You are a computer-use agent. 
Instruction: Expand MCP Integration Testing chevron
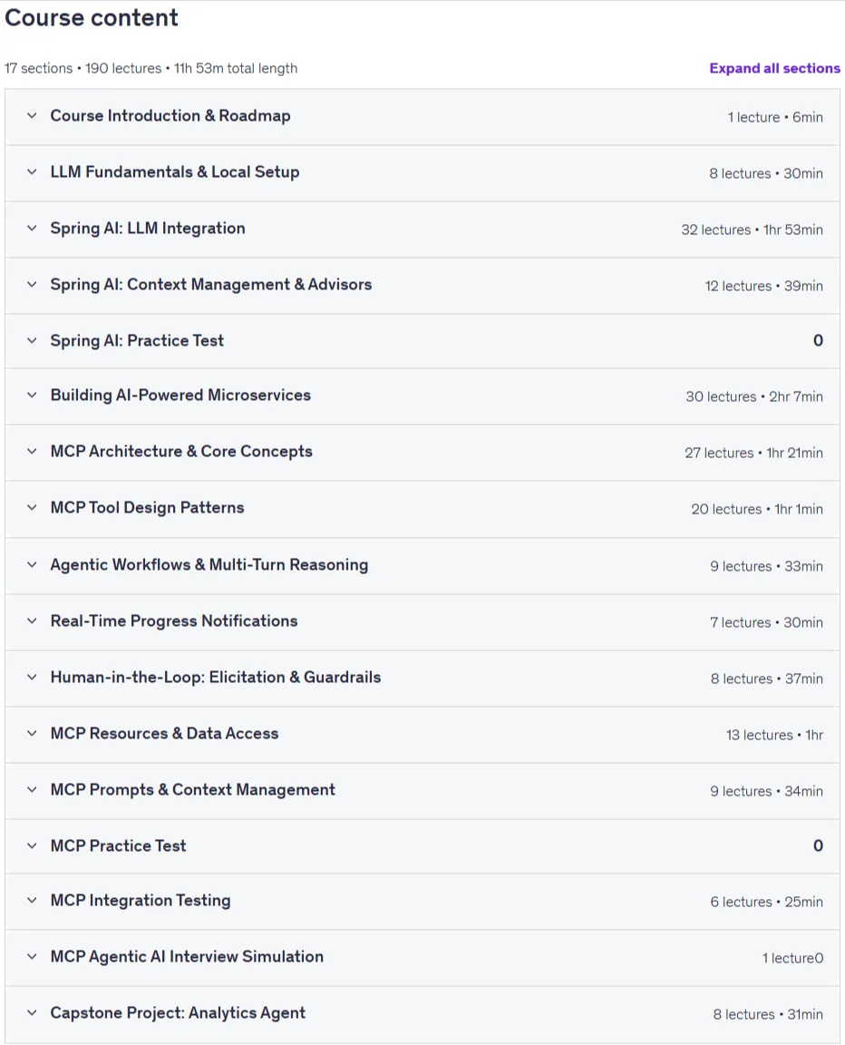32,901
